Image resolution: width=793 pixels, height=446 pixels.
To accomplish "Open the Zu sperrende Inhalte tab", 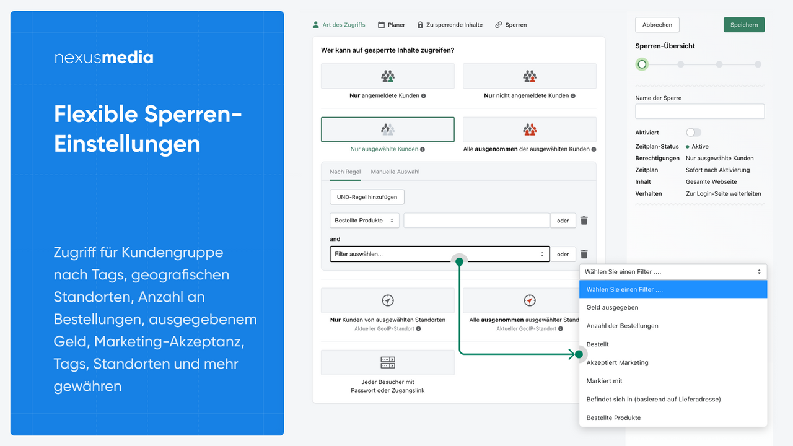I will 450,25.
